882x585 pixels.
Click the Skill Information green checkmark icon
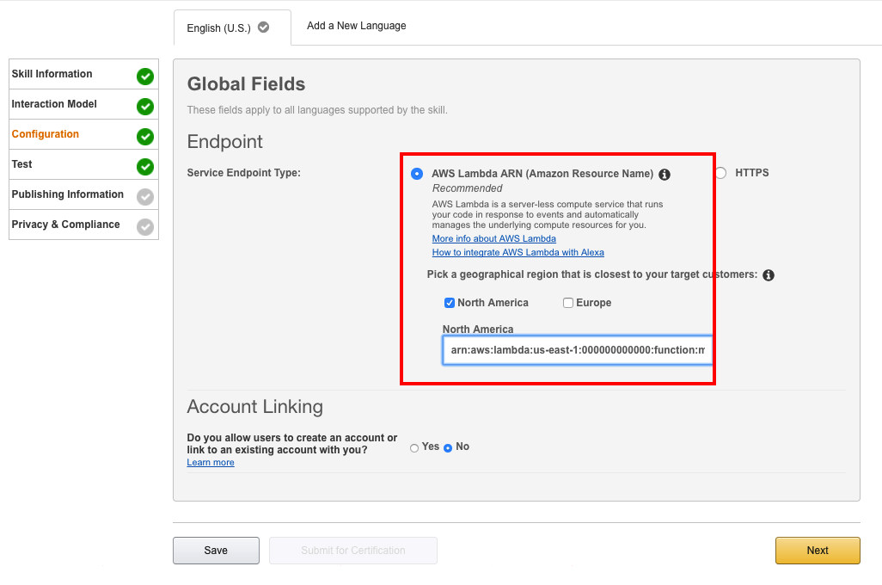tap(145, 76)
